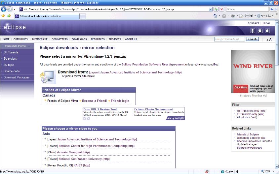Click the browser Forward arrow button
The width and height of the screenshot is (279, 174).
(10, 9)
